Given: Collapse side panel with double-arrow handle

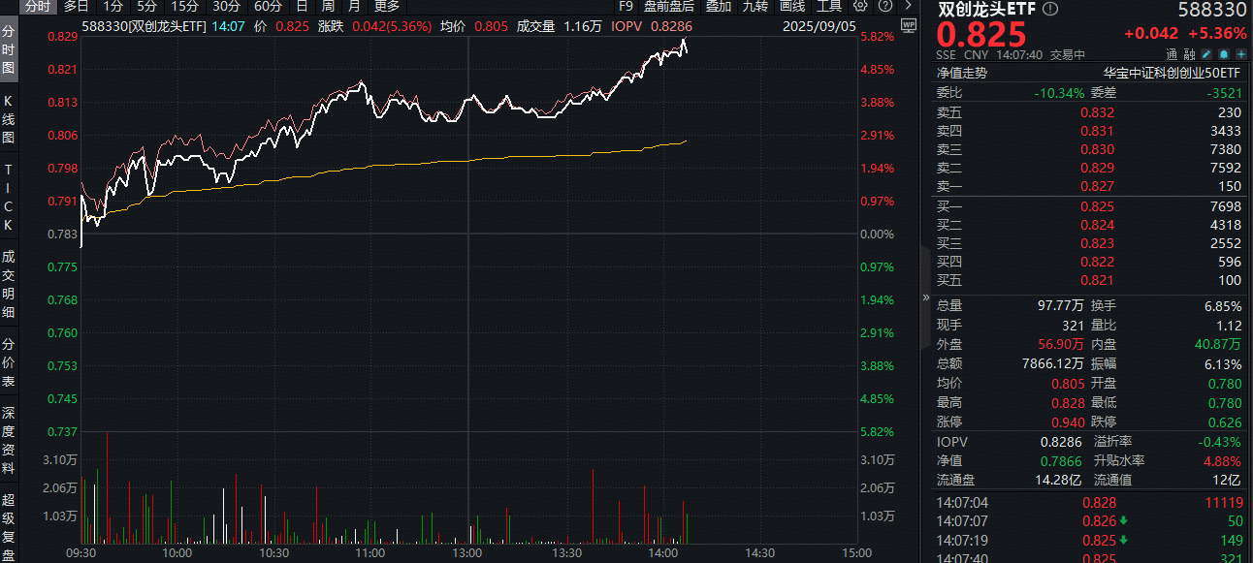Looking at the screenshot, I should (x=925, y=297).
